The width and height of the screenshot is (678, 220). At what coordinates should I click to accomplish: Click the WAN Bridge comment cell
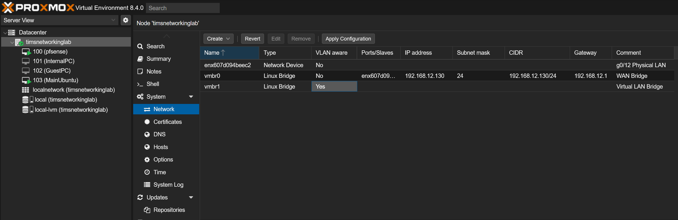pos(643,76)
